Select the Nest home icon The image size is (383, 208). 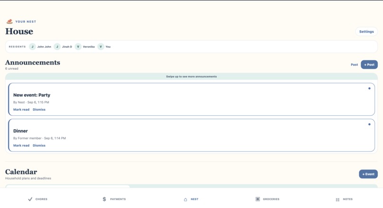[185, 199]
